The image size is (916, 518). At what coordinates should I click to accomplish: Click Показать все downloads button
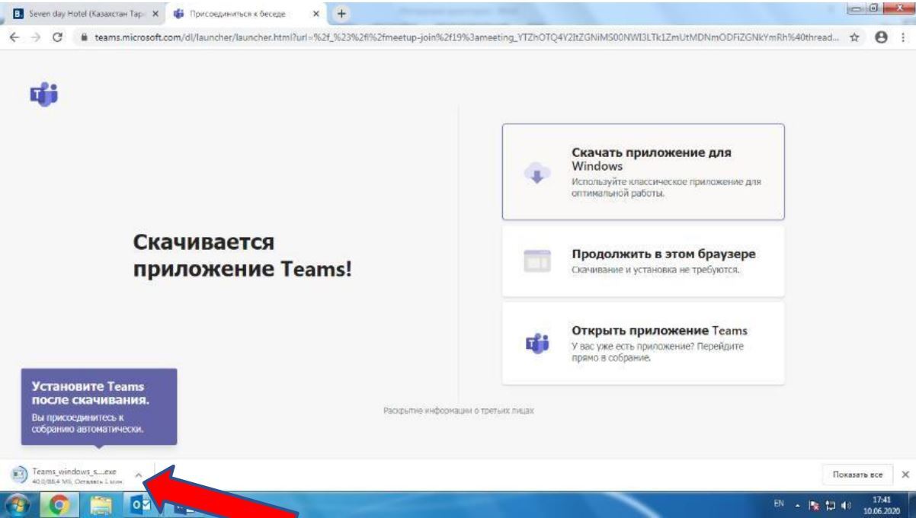(857, 475)
